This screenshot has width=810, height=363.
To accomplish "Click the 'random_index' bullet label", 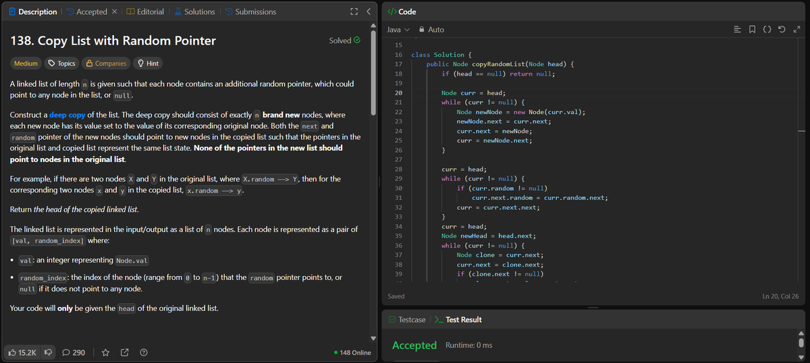I will pyautogui.click(x=44, y=278).
